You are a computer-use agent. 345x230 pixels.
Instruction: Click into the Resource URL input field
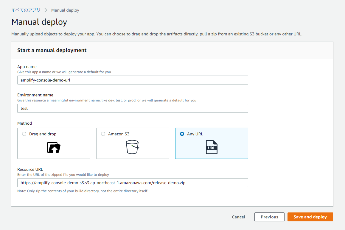tap(133, 183)
